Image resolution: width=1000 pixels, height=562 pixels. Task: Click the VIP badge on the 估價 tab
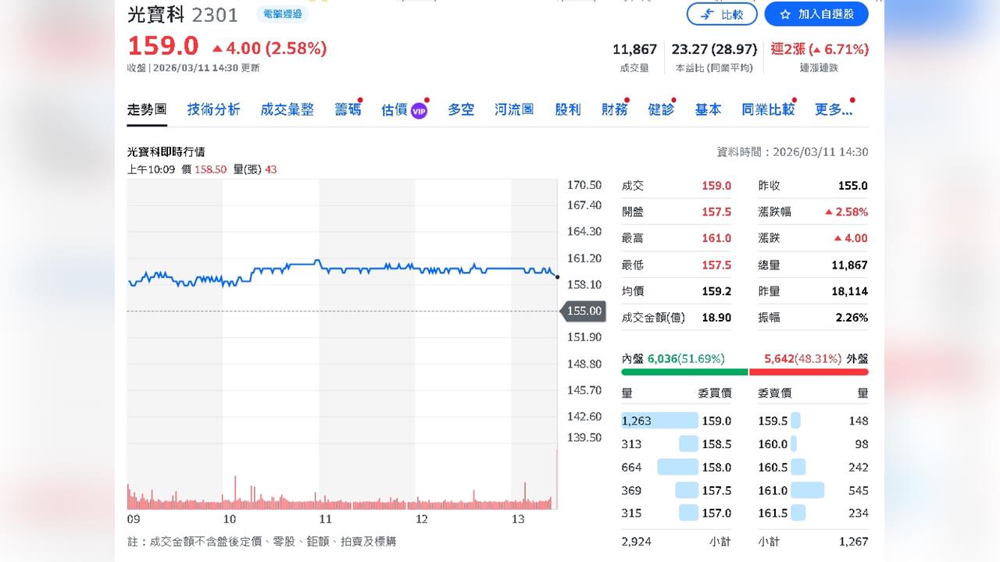point(418,110)
